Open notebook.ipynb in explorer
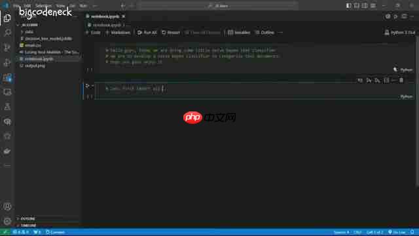This screenshot has height=236, width=419. pos(39,59)
